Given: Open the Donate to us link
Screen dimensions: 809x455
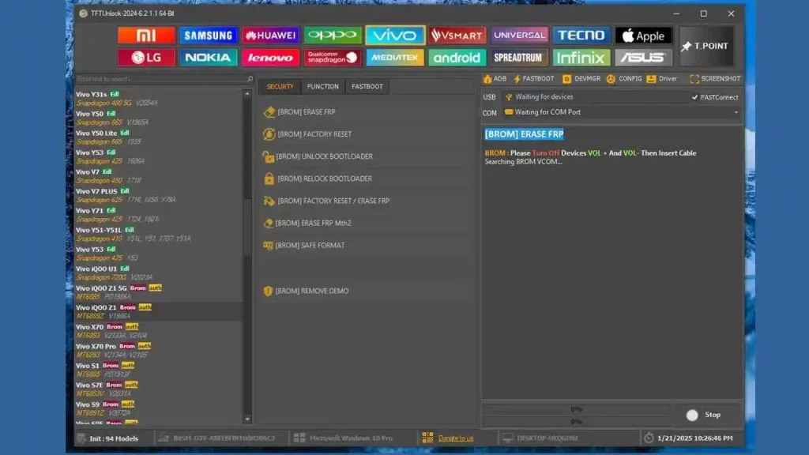Looking at the screenshot, I should pos(456,438).
